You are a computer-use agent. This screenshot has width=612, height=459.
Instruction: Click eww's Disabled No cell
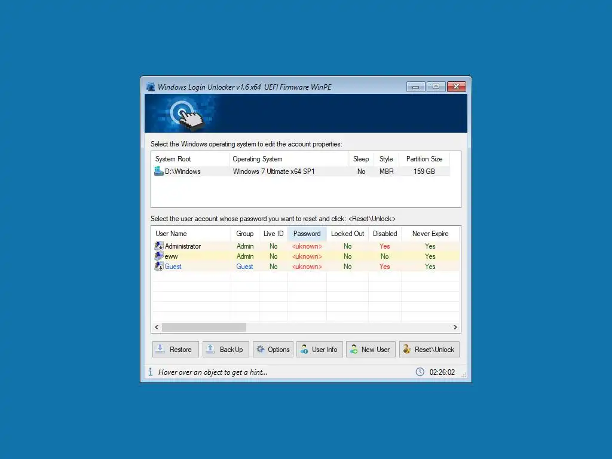point(385,256)
